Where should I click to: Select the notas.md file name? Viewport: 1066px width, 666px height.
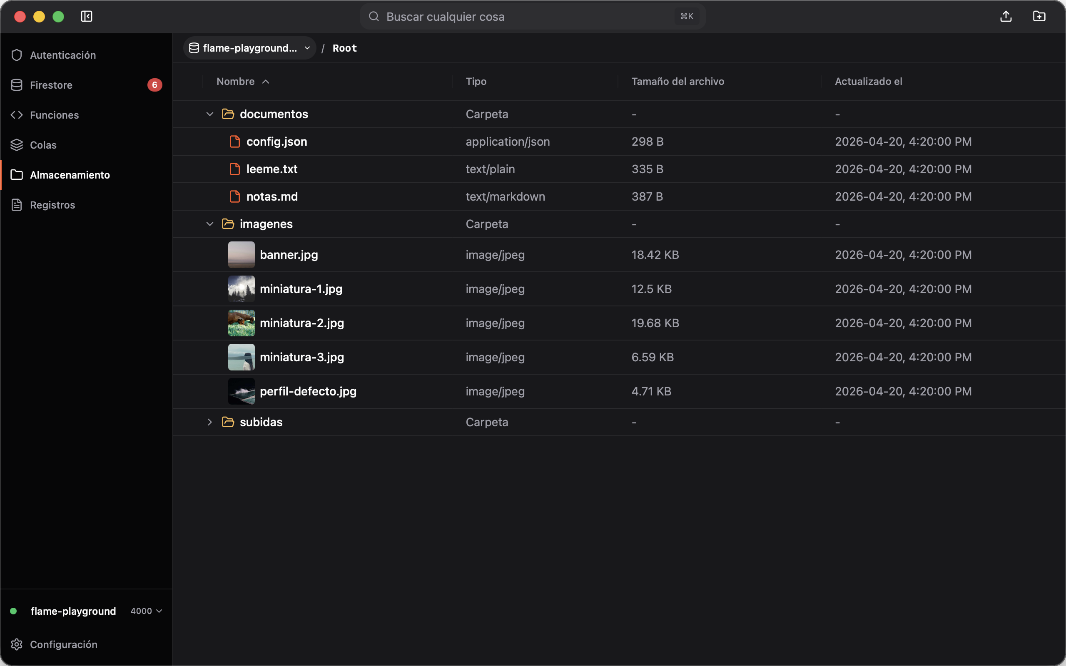click(x=272, y=196)
